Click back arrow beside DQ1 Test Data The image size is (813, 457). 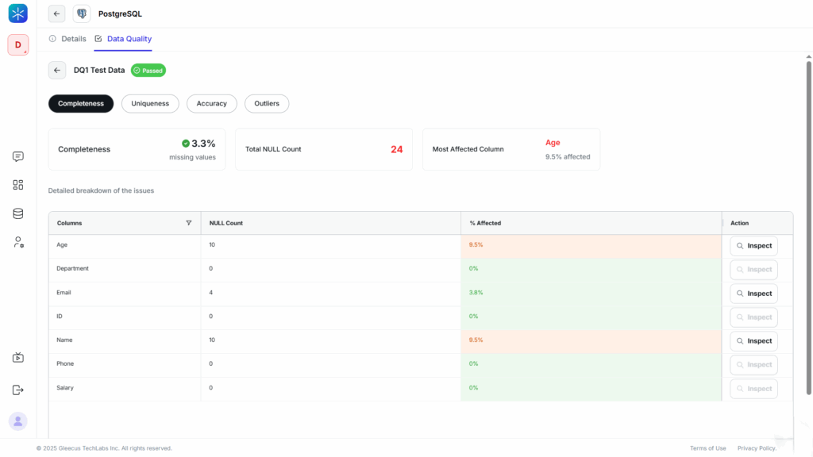(56, 71)
